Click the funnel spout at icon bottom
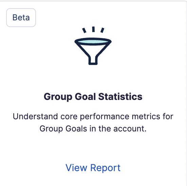Image resolution: width=187 pixels, height=186 pixels. (x=93, y=61)
